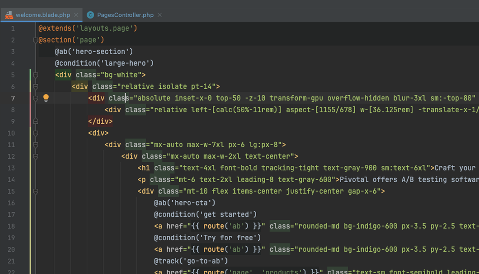Click the transform-gpu class on line 7
The width and height of the screenshot is (479, 274).
[x=296, y=98]
